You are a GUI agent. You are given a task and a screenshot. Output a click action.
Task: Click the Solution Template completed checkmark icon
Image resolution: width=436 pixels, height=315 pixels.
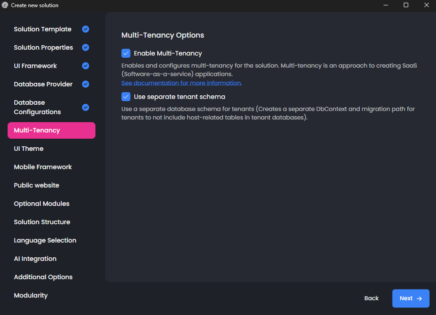[86, 29]
